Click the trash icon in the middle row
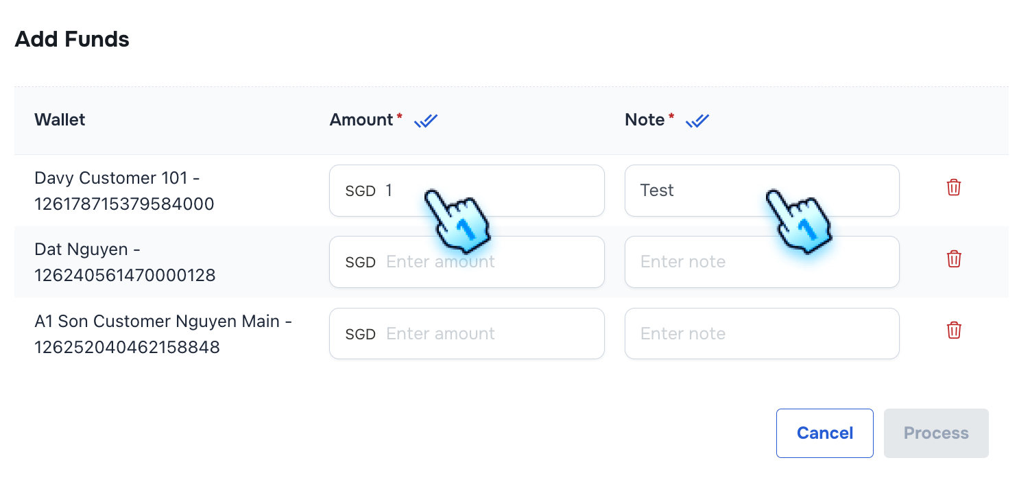Screen dimensions: 1030x495 click(x=953, y=258)
